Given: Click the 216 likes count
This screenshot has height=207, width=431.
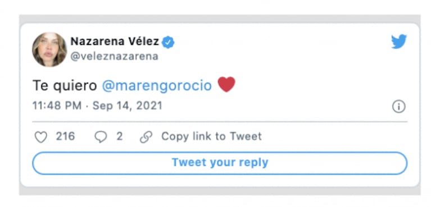Looking at the screenshot, I should pos(65,136).
